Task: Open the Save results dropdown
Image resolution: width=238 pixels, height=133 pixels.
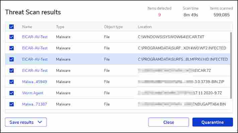Action: tap(26, 122)
